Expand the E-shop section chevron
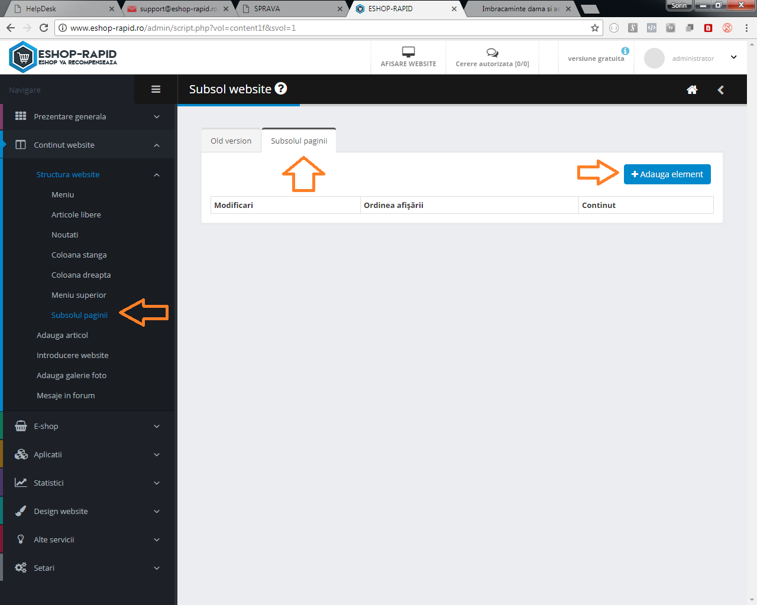This screenshot has width=757, height=605. click(x=157, y=426)
